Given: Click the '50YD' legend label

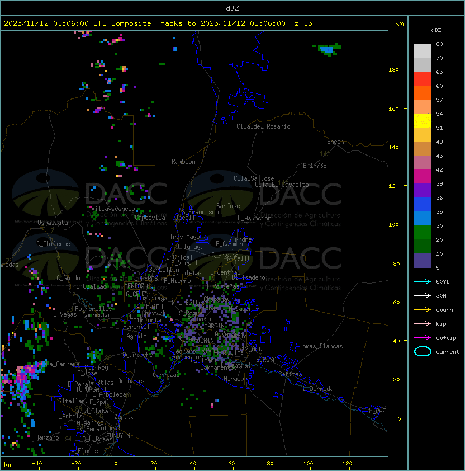Looking at the screenshot, I should pos(443,282).
